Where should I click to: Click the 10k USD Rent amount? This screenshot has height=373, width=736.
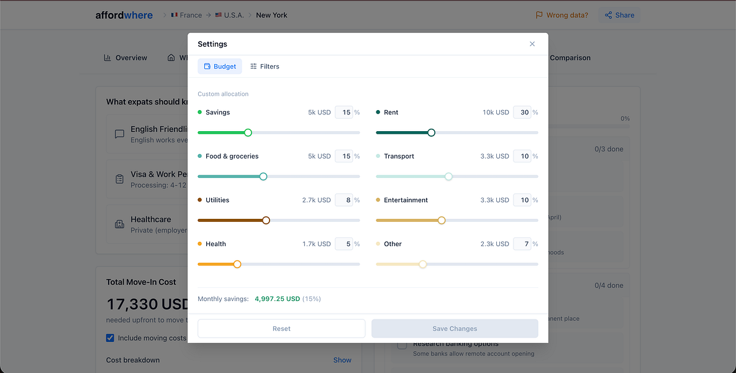[496, 113]
